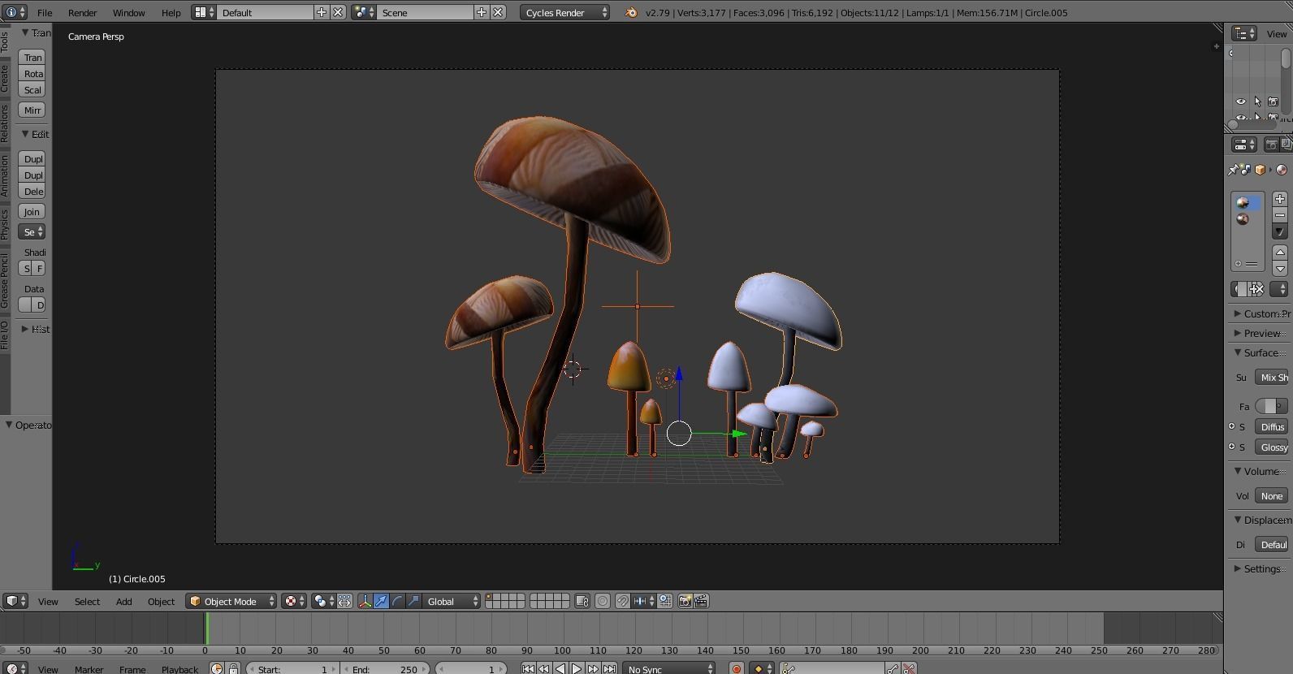
Task: Toggle use preview range clock icon
Action: (x=217, y=668)
